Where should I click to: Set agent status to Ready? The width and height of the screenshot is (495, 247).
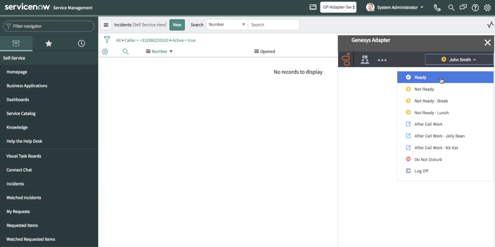point(445,77)
